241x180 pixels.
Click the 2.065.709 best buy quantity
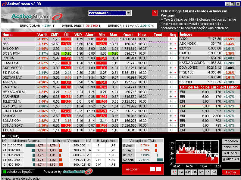[x=15, y=145]
